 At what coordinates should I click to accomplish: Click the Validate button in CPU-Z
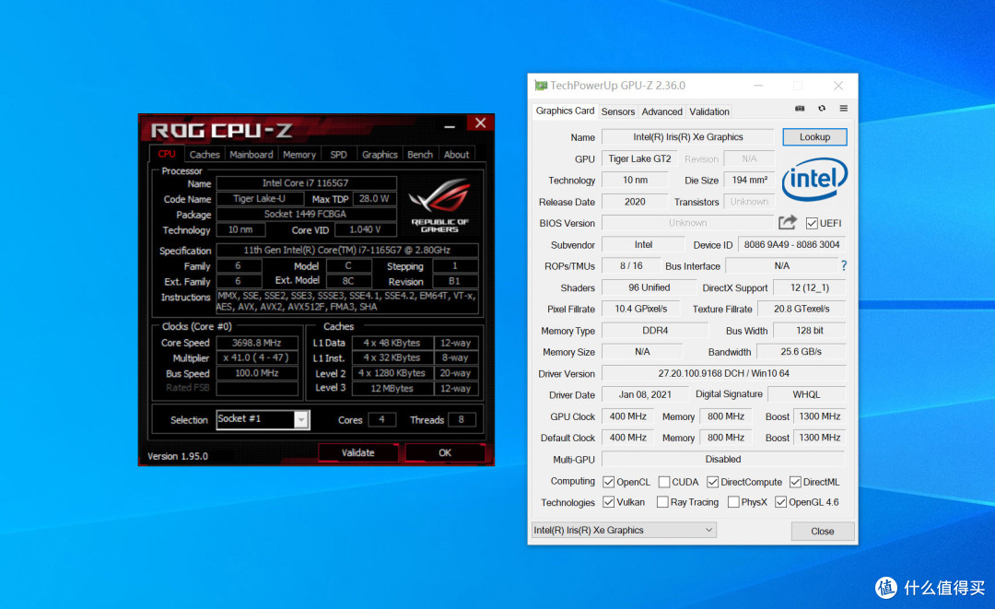(x=357, y=452)
